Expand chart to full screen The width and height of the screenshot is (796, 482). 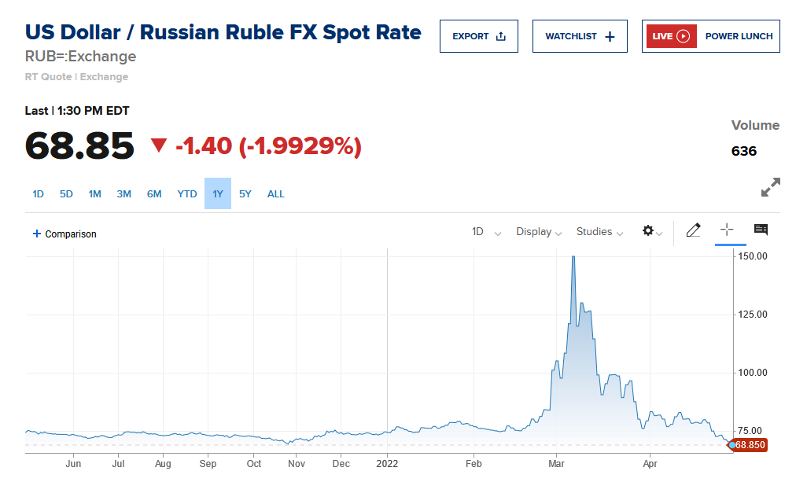770,187
